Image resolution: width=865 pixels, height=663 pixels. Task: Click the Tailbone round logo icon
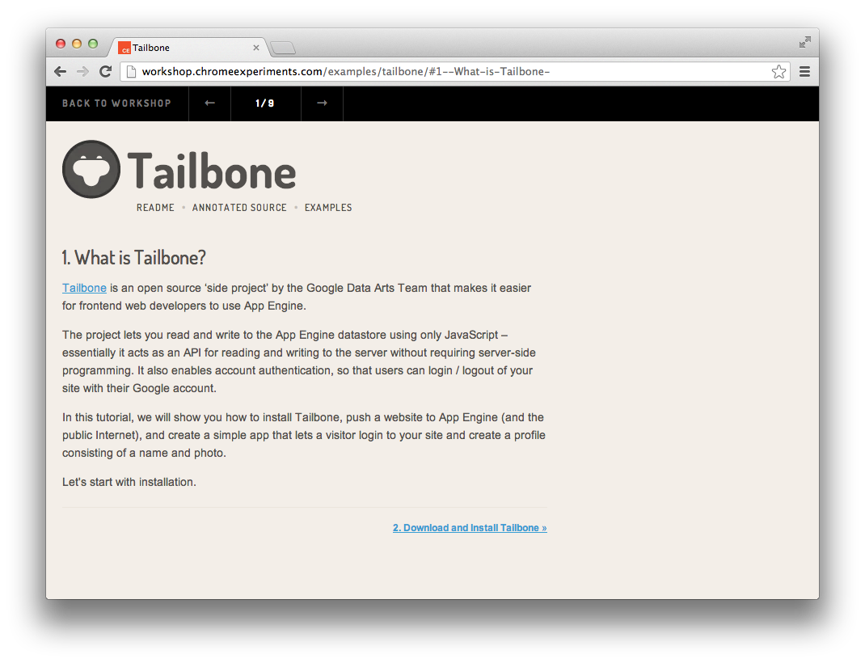(91, 169)
